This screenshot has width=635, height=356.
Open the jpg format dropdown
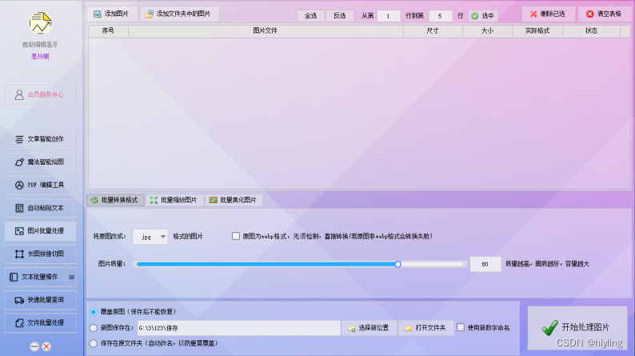pyautogui.click(x=150, y=237)
